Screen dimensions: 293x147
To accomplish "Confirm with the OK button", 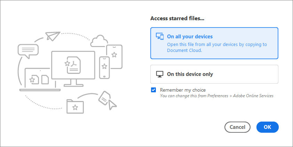I will 267,127.
